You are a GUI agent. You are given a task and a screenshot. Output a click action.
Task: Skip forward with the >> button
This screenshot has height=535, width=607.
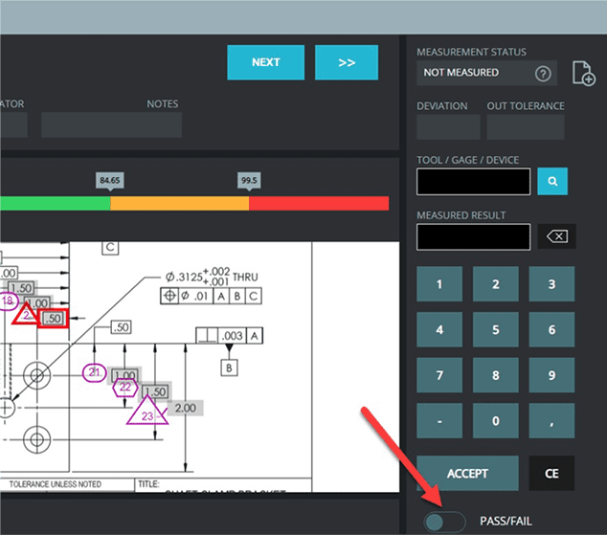click(347, 62)
